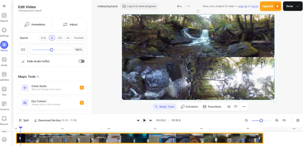The image size is (303, 146).
Task: Open Magic Tools in canvas toolbar
Action: coord(165,107)
